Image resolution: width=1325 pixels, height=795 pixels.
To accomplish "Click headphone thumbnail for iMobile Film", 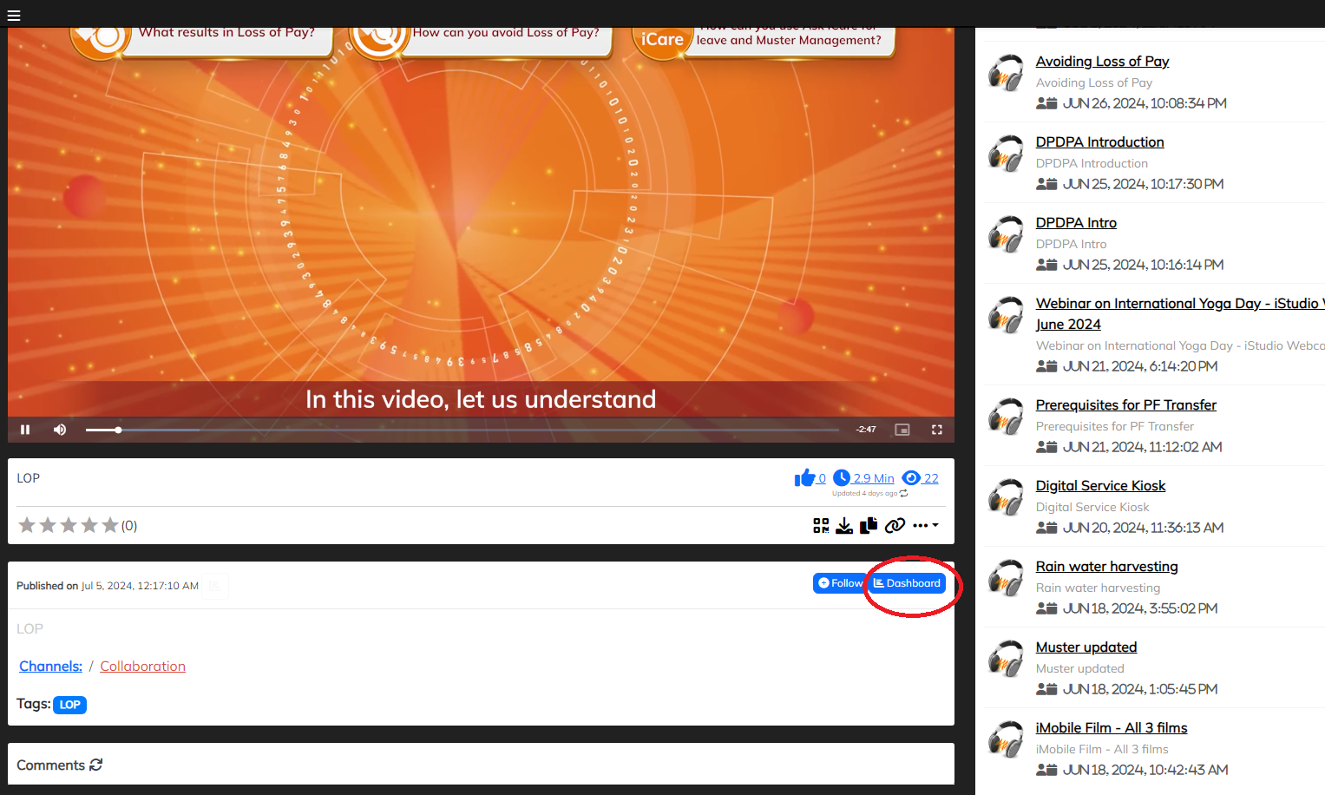I will [1007, 739].
